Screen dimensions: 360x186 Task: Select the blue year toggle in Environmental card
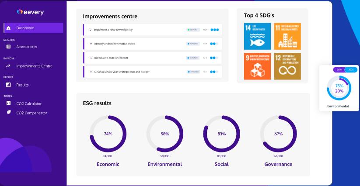click(x=351, y=69)
